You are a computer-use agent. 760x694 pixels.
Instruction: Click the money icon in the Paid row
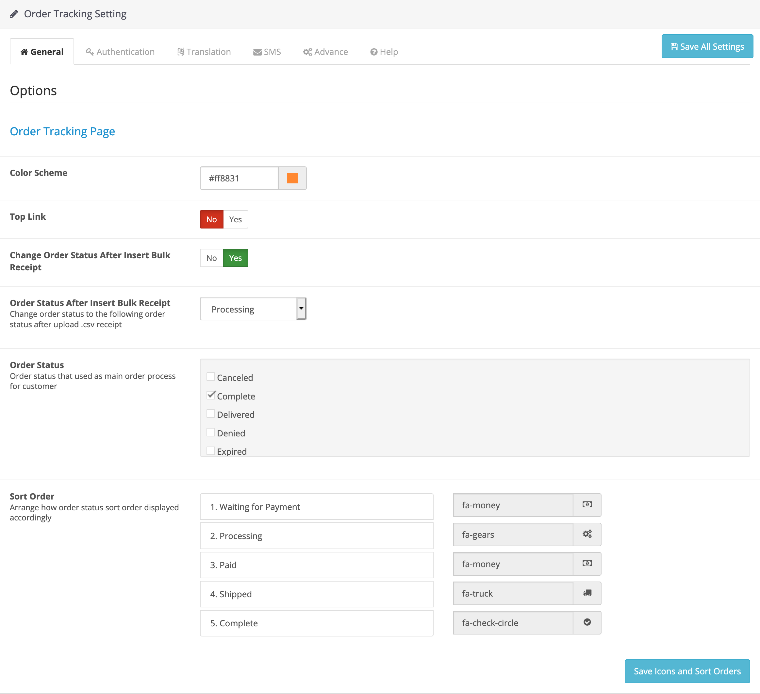coord(587,564)
